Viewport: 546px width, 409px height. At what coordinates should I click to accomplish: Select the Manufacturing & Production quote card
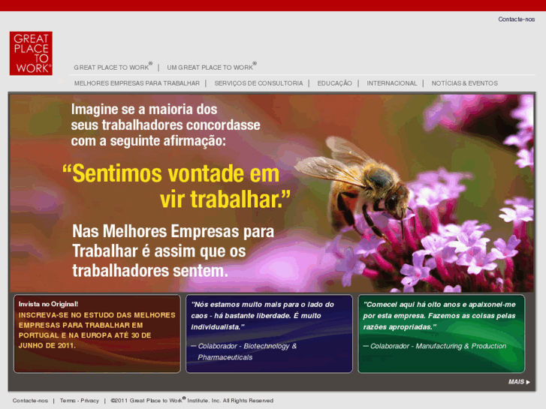441,334
